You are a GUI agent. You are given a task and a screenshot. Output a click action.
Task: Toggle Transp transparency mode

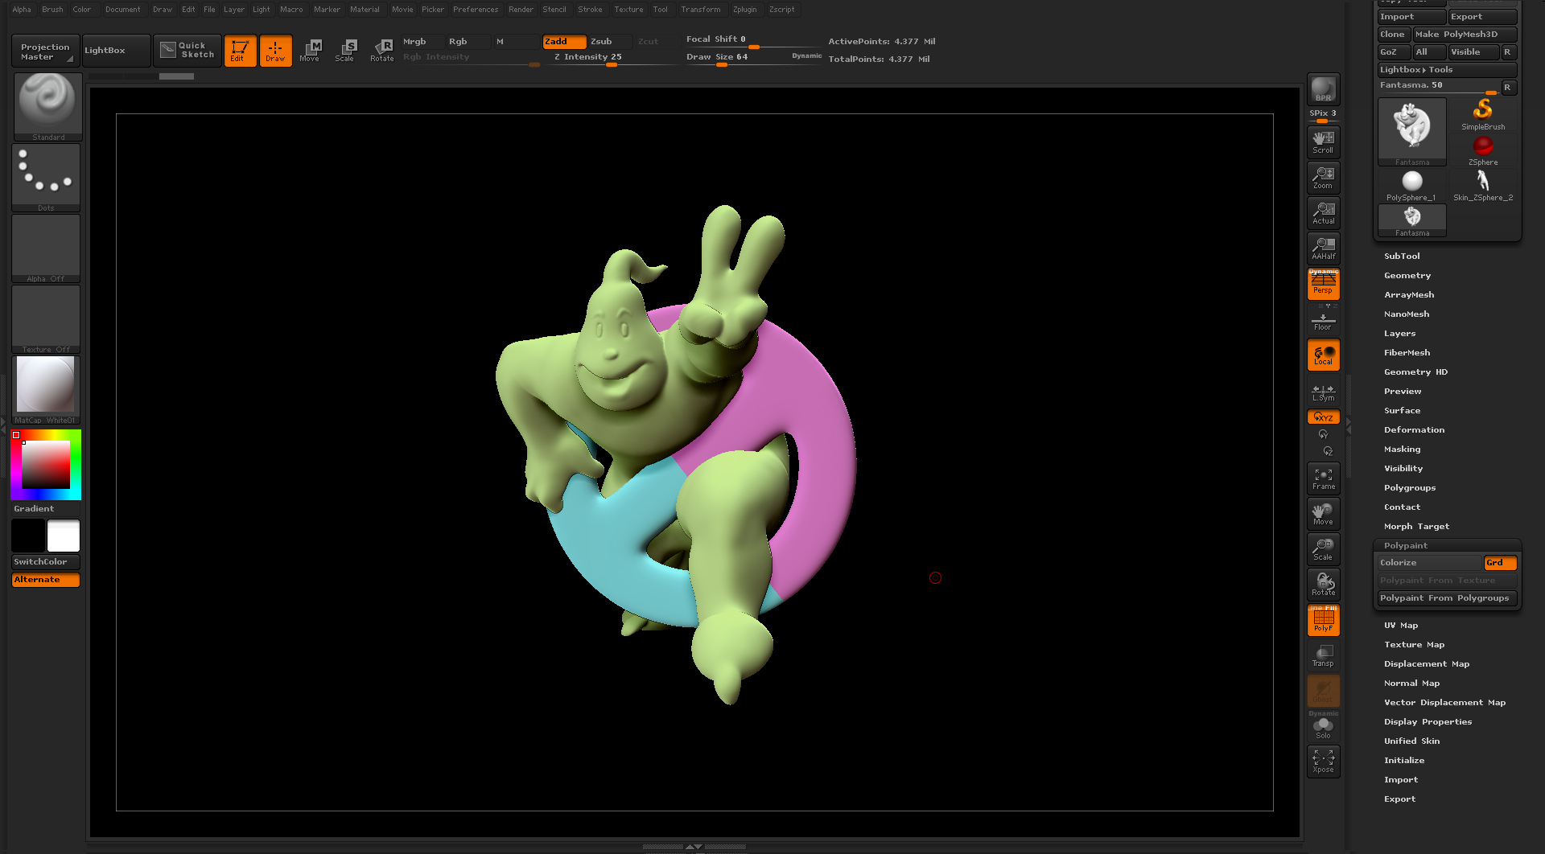1323,655
